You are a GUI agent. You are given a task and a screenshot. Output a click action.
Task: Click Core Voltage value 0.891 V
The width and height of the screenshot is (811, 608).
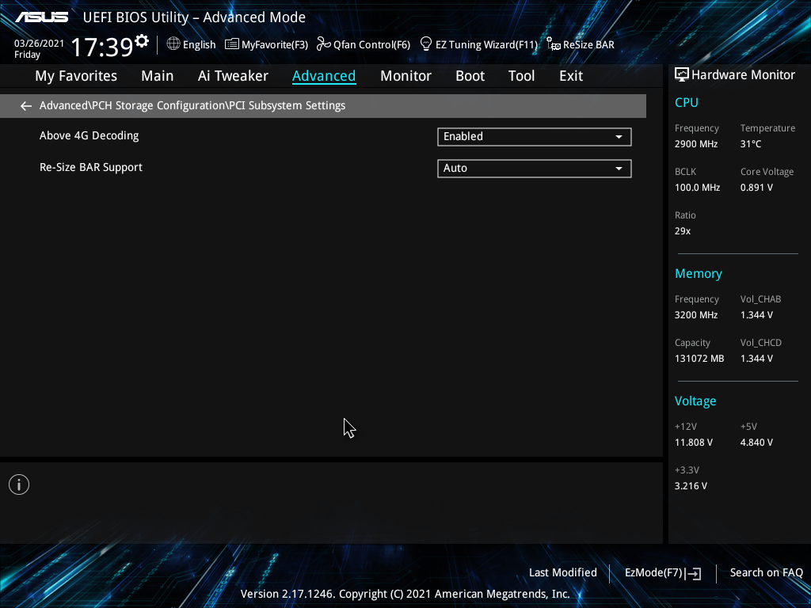(756, 188)
